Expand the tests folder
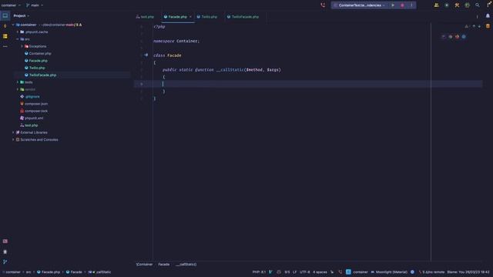 [17, 82]
